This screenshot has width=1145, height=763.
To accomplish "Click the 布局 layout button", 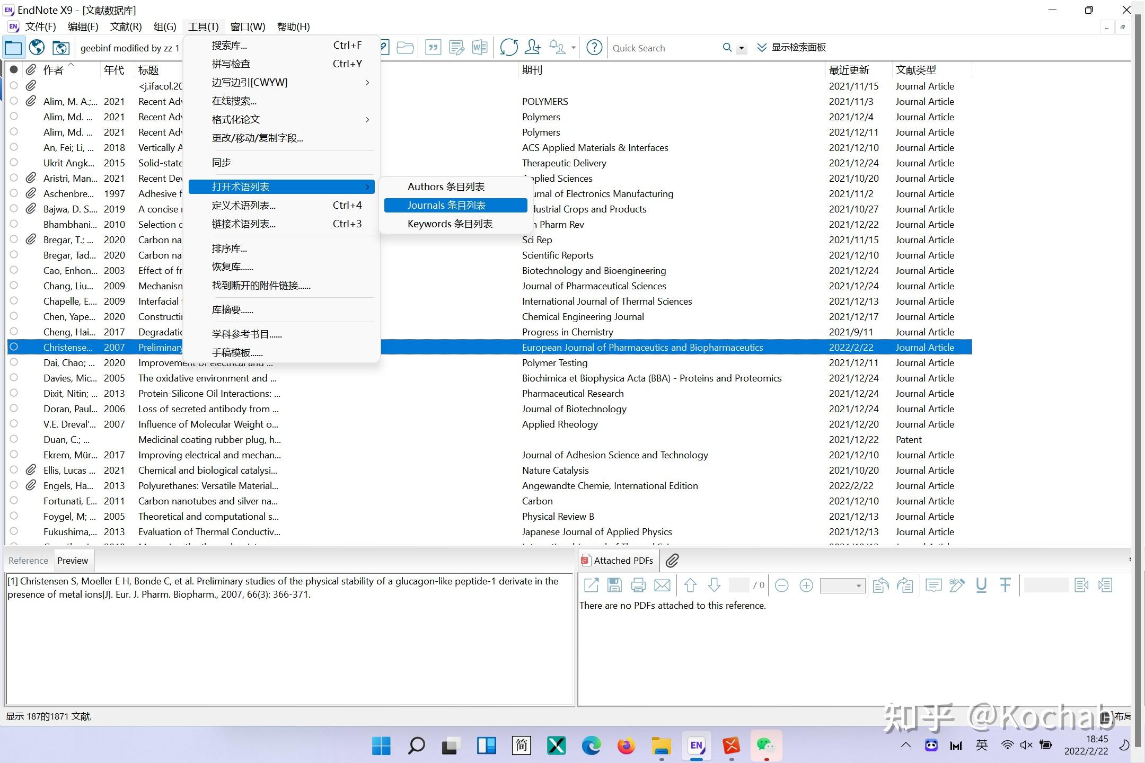I will coord(1116,716).
